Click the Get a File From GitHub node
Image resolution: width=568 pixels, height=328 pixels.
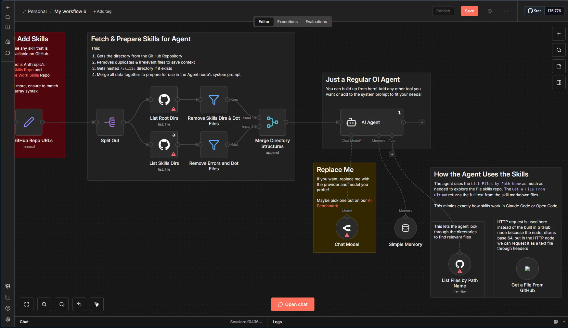pyautogui.click(x=527, y=269)
